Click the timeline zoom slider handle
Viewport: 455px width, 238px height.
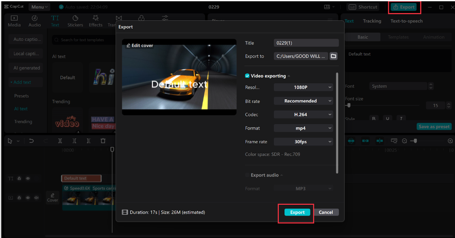point(415,141)
